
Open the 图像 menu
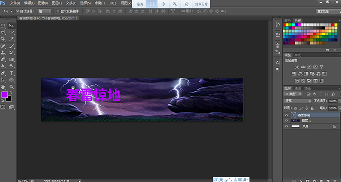click(43, 3)
